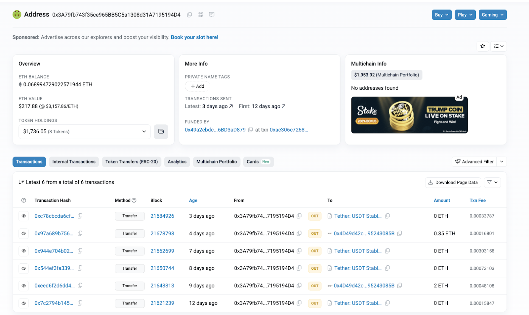Open the comment icon beside the address
Image resolution: width=529 pixels, height=315 pixels.
pos(212,15)
